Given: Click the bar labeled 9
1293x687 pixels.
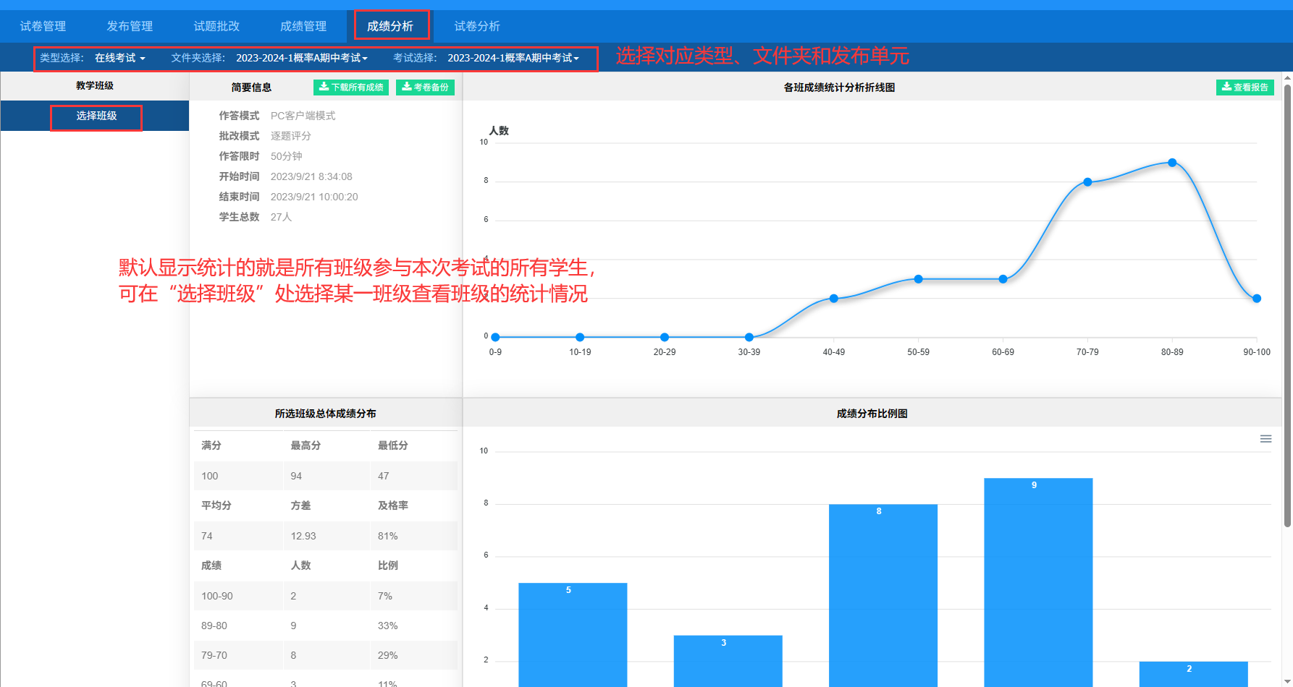Looking at the screenshot, I should [1038, 582].
